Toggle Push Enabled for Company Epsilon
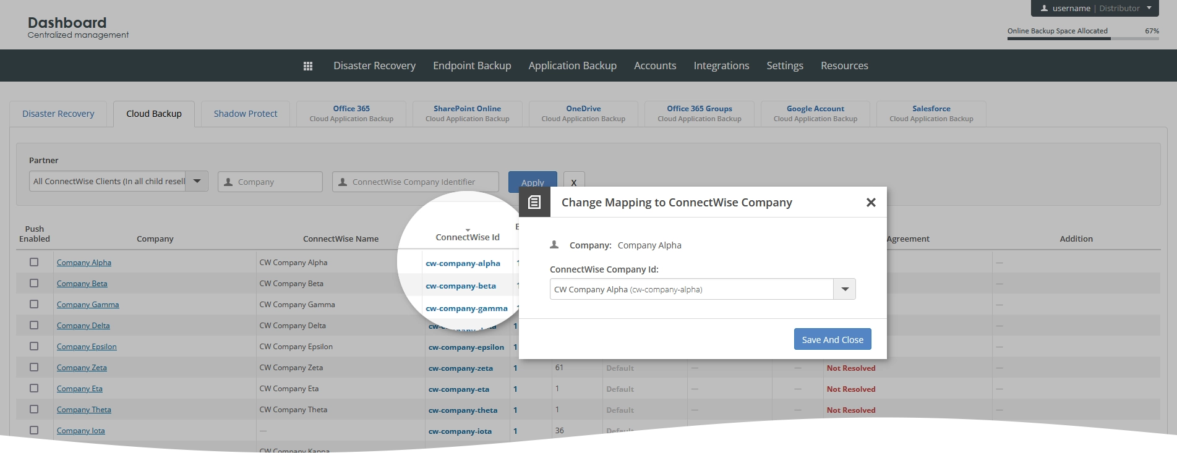Image resolution: width=1177 pixels, height=453 pixels. point(34,346)
